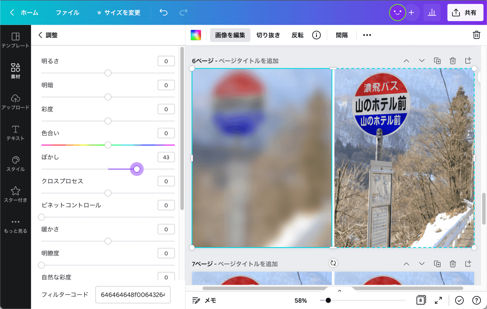Move page 6 up with the chevron
The image size is (487, 309).
coord(406,61)
